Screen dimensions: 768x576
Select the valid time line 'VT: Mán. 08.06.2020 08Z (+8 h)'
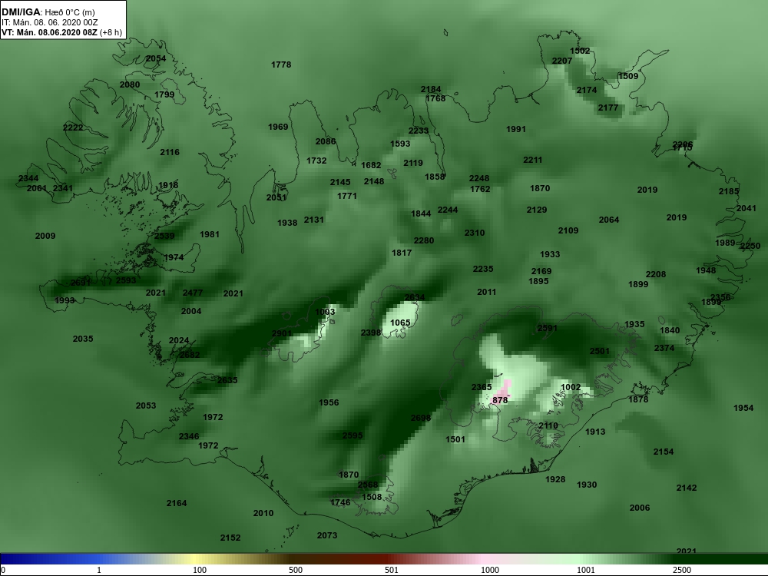coord(61,32)
